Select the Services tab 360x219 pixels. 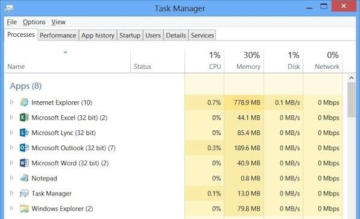click(202, 36)
